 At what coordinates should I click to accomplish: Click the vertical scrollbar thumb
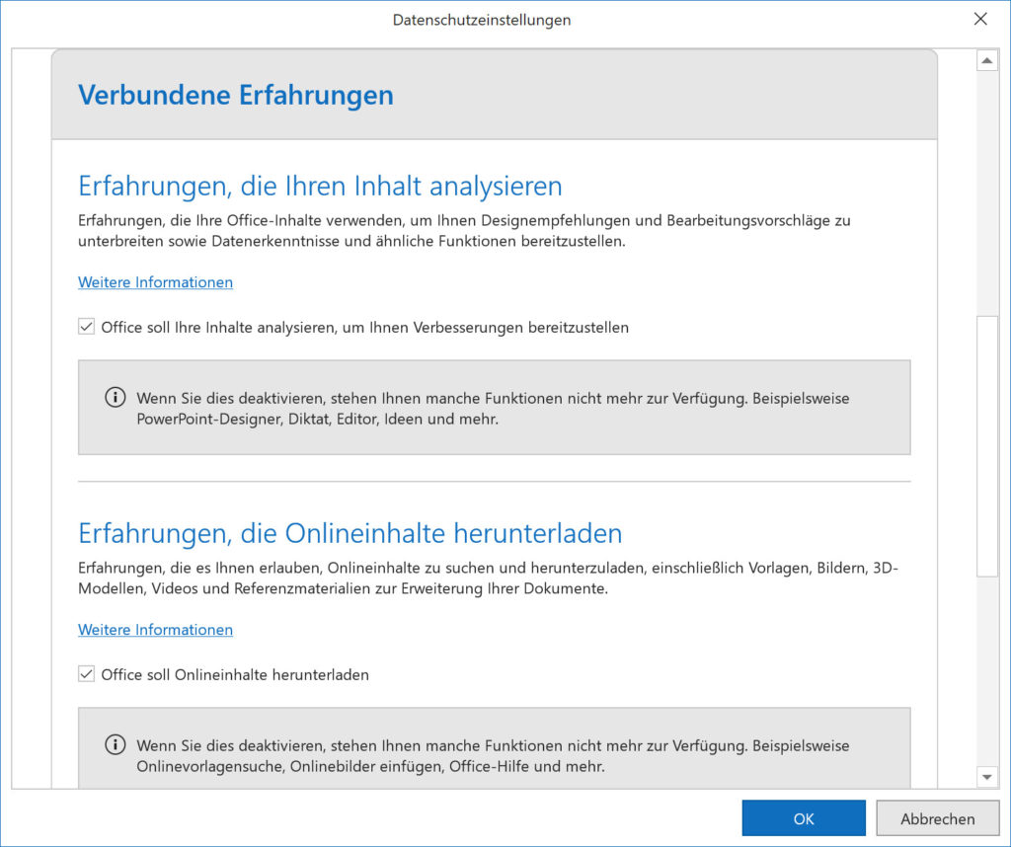tap(986, 444)
